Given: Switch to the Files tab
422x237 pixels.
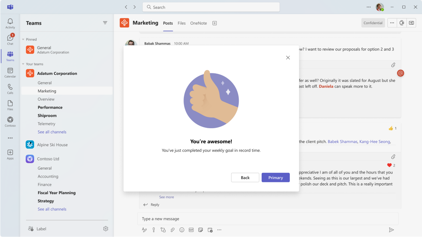Looking at the screenshot, I should coord(181,23).
